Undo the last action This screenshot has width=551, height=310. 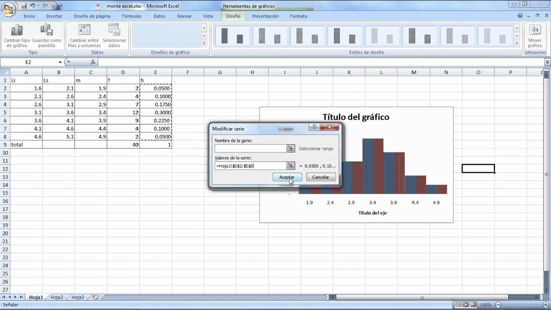coord(32,6)
